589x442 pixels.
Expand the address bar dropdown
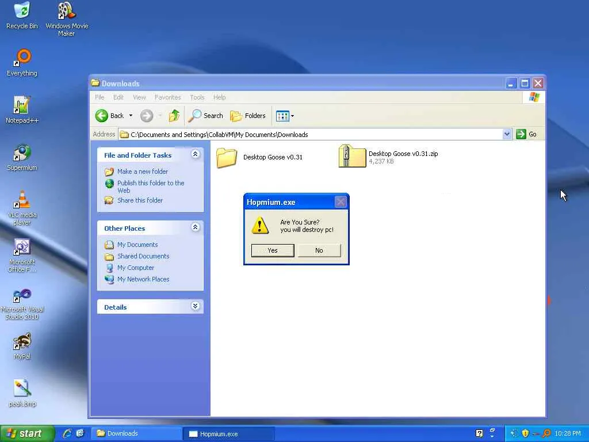507,134
